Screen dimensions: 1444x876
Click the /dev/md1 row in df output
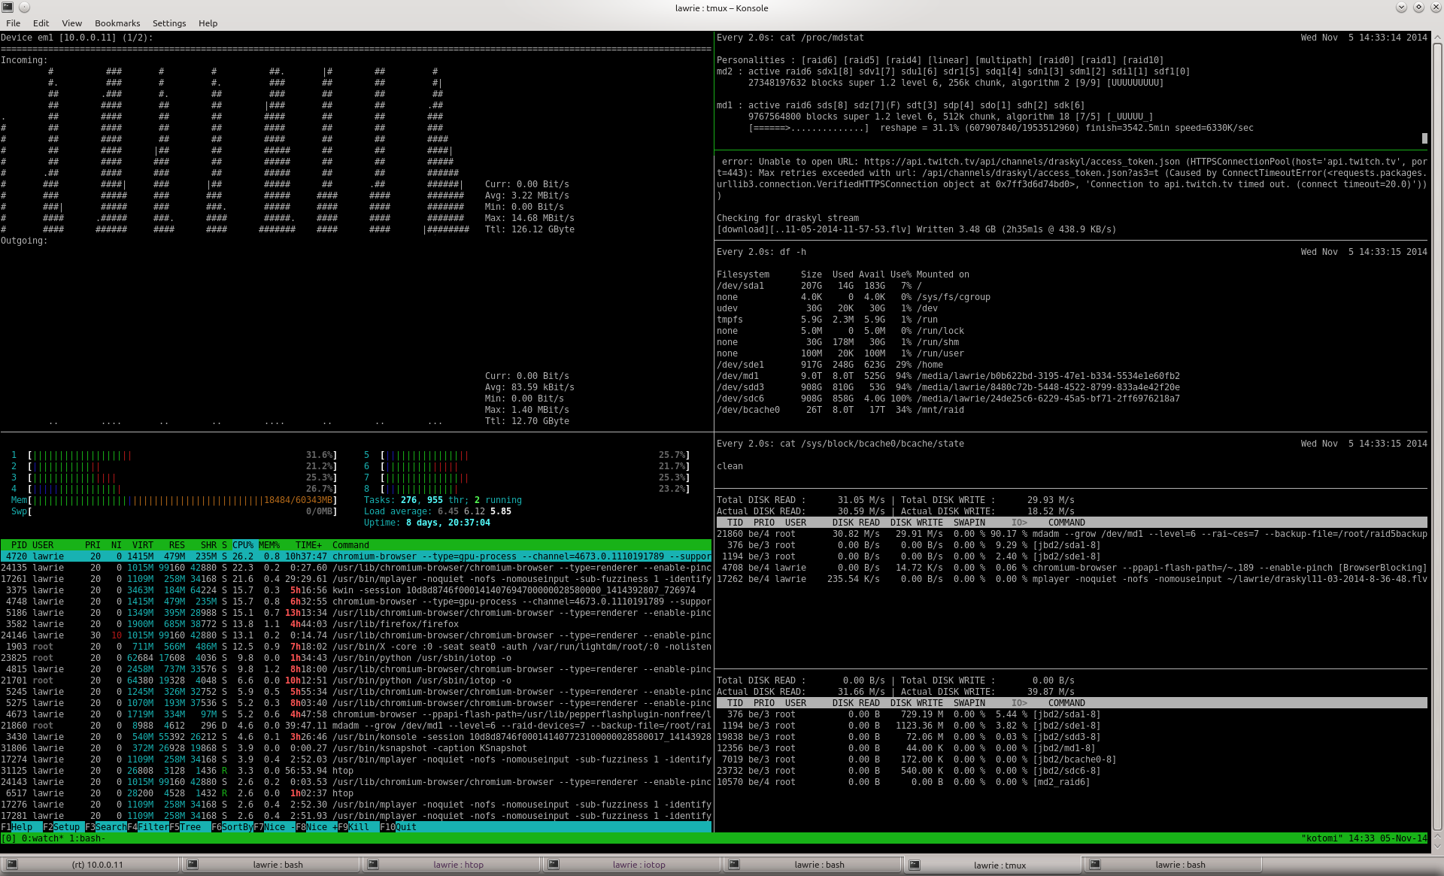coord(948,376)
